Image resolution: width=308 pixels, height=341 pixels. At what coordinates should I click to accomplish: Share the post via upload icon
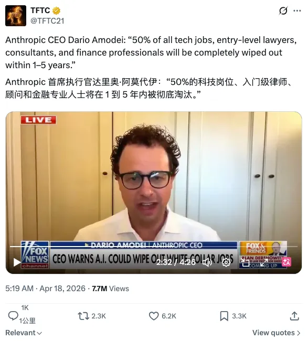(294, 316)
